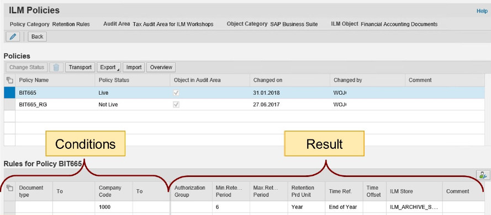
Task: Open the Help link
Action: (x=482, y=11)
